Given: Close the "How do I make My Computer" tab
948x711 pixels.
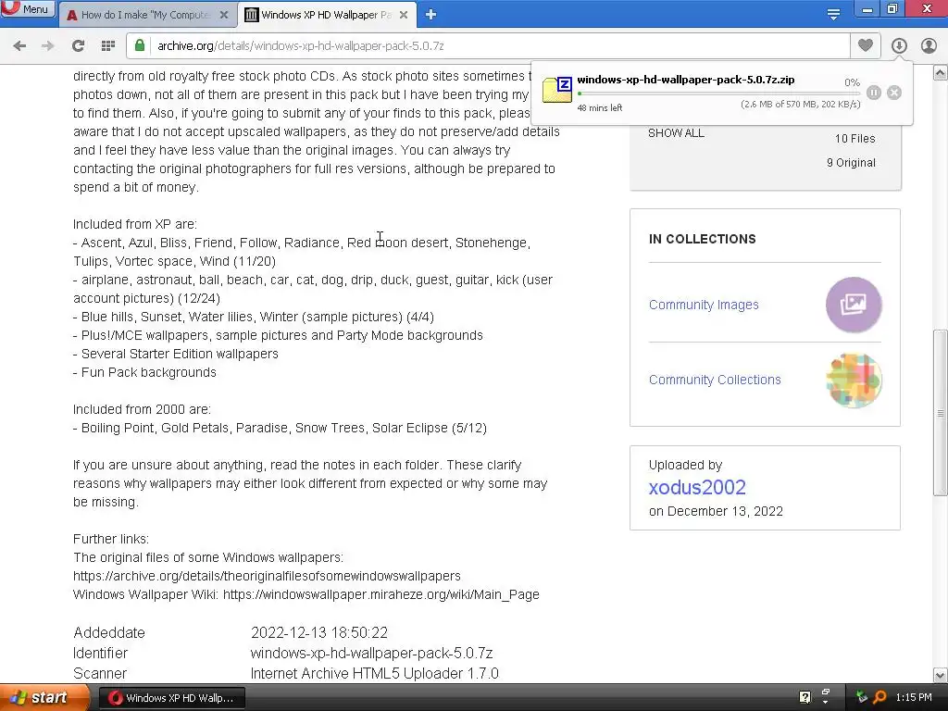Looking at the screenshot, I should coord(224,15).
